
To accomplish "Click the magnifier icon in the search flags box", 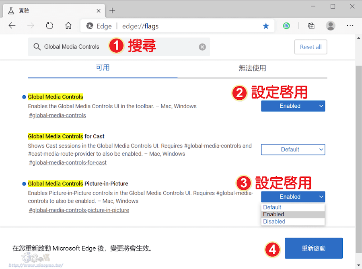I will (x=37, y=47).
